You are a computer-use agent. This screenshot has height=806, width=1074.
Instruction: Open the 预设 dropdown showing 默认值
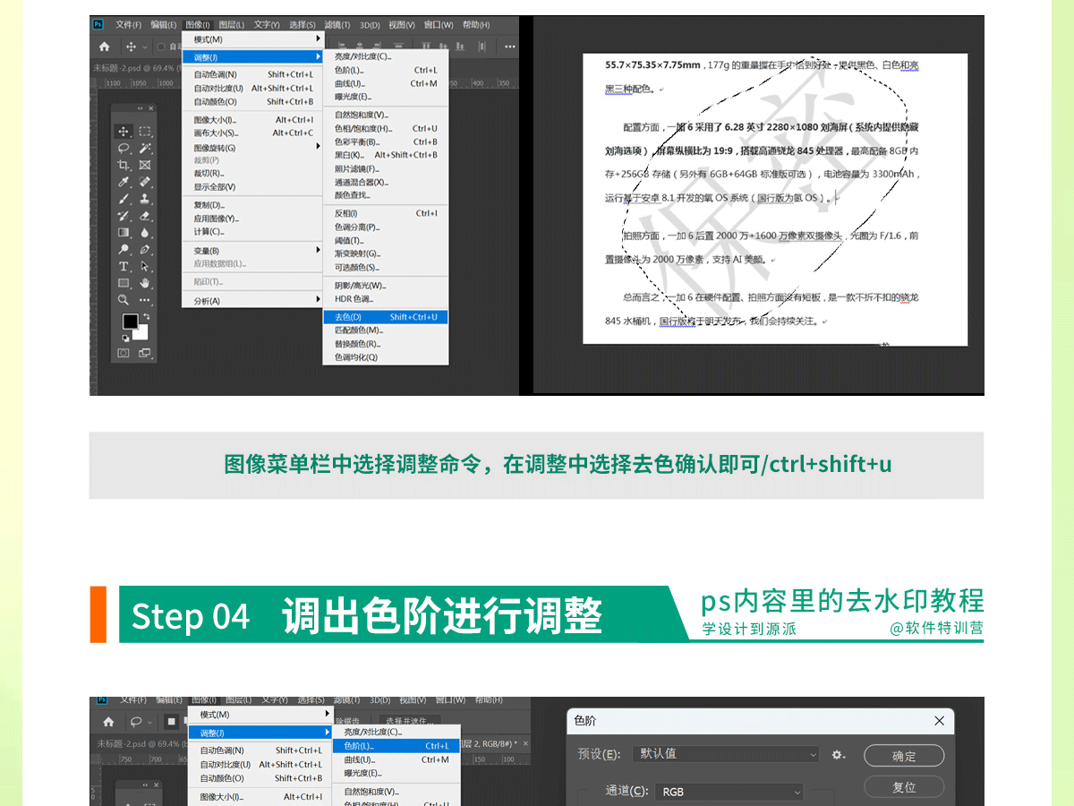724,754
